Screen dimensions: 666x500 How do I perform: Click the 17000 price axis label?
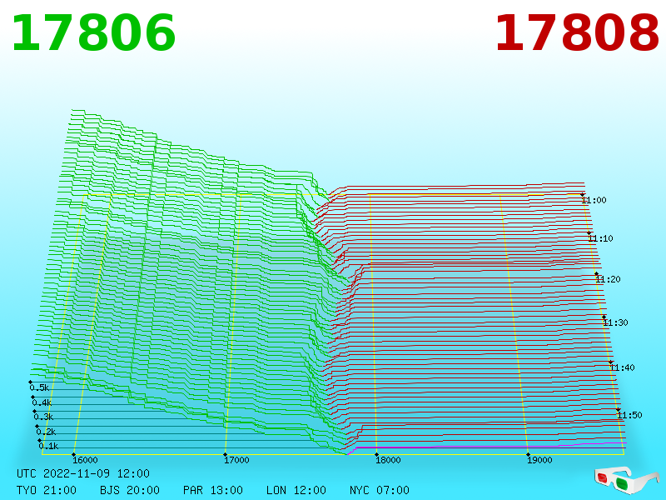pos(236,460)
